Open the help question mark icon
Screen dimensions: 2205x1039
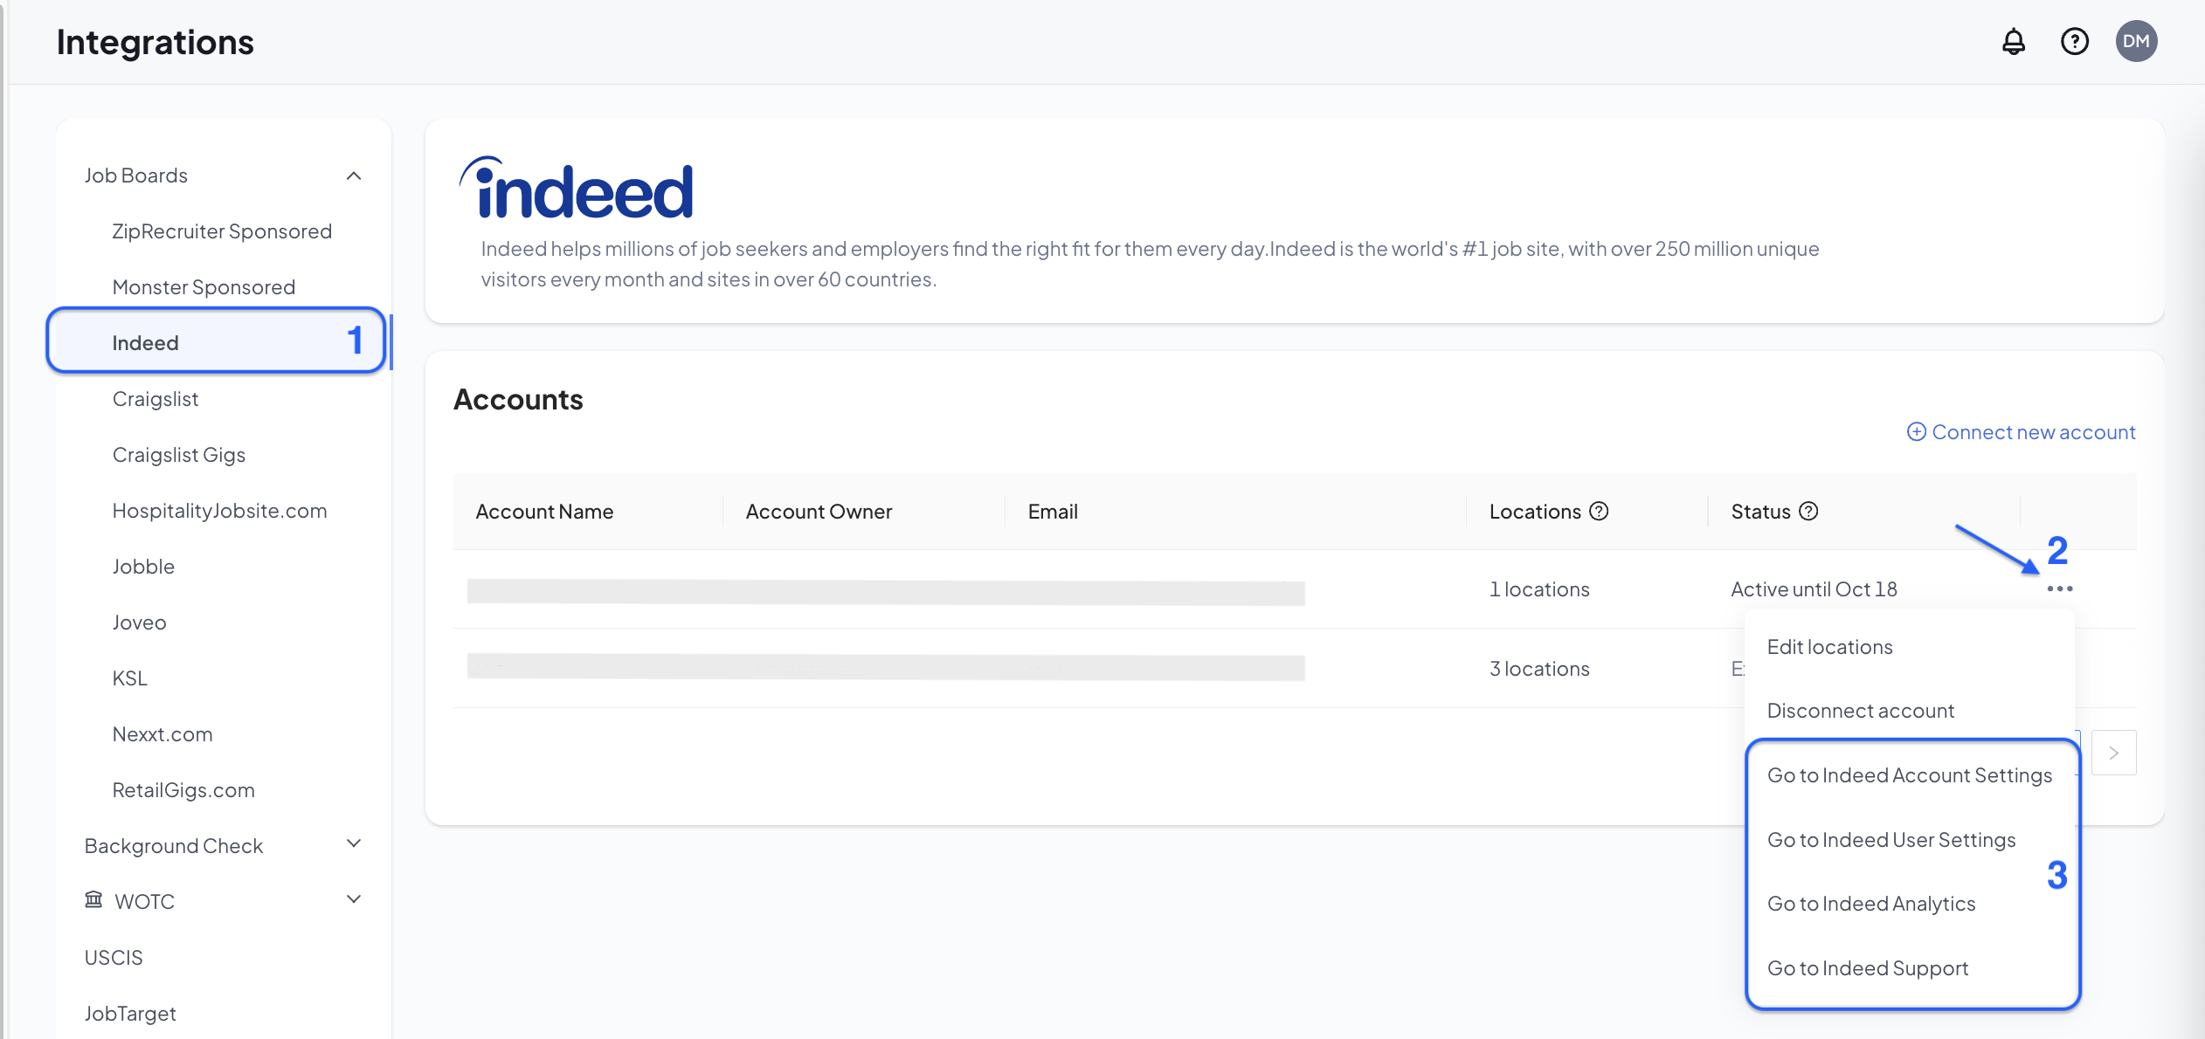pyautogui.click(x=2074, y=41)
